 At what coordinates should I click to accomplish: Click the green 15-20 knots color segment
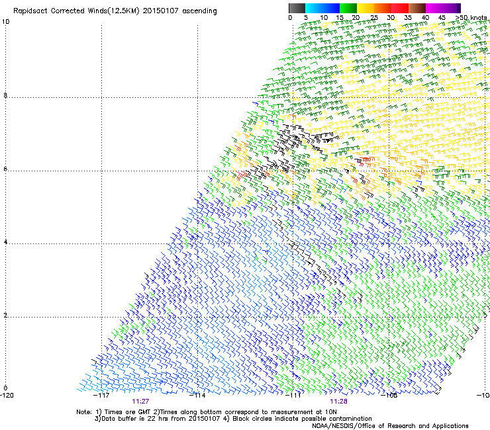pyautogui.click(x=348, y=8)
